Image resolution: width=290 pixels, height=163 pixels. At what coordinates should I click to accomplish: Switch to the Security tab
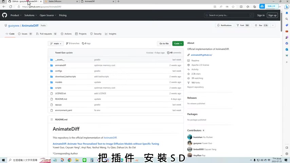(x=96, y=34)
